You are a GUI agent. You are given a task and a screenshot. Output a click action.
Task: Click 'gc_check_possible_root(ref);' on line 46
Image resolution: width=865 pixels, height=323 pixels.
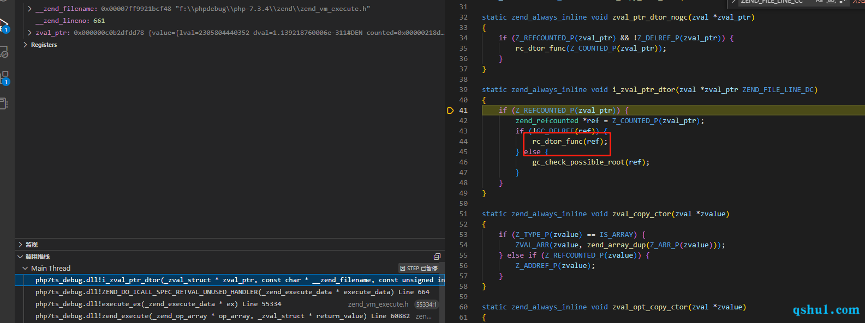tap(591, 162)
